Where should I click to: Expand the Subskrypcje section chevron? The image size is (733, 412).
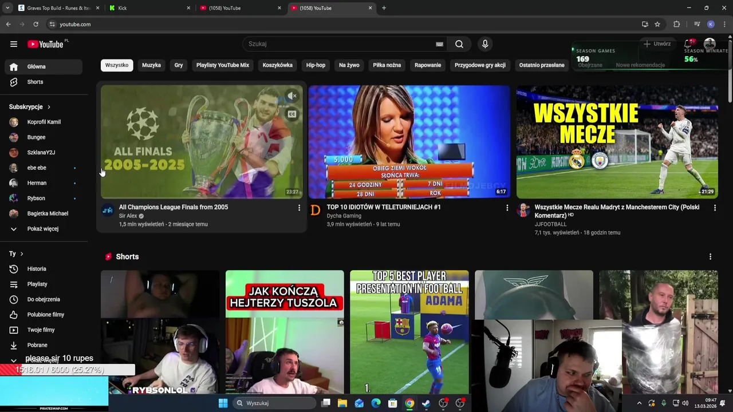(x=49, y=107)
